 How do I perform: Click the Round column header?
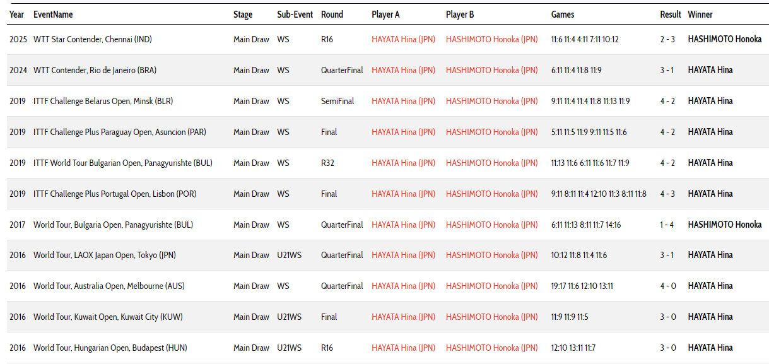[x=332, y=15]
